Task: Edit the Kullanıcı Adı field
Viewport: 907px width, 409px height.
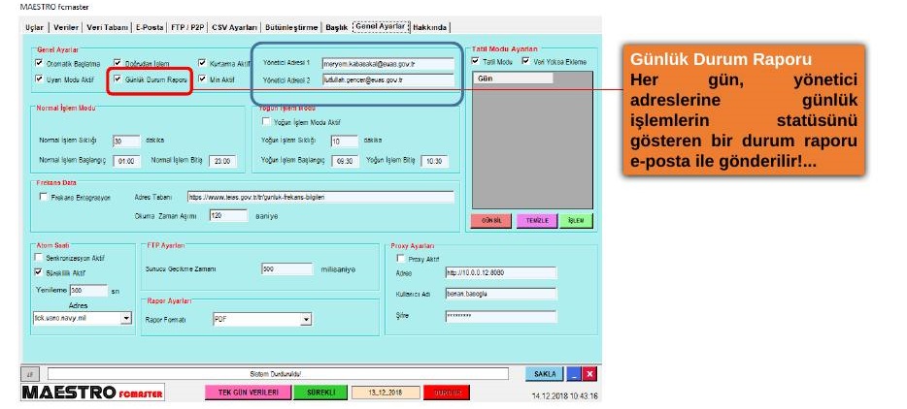Action: (501, 294)
